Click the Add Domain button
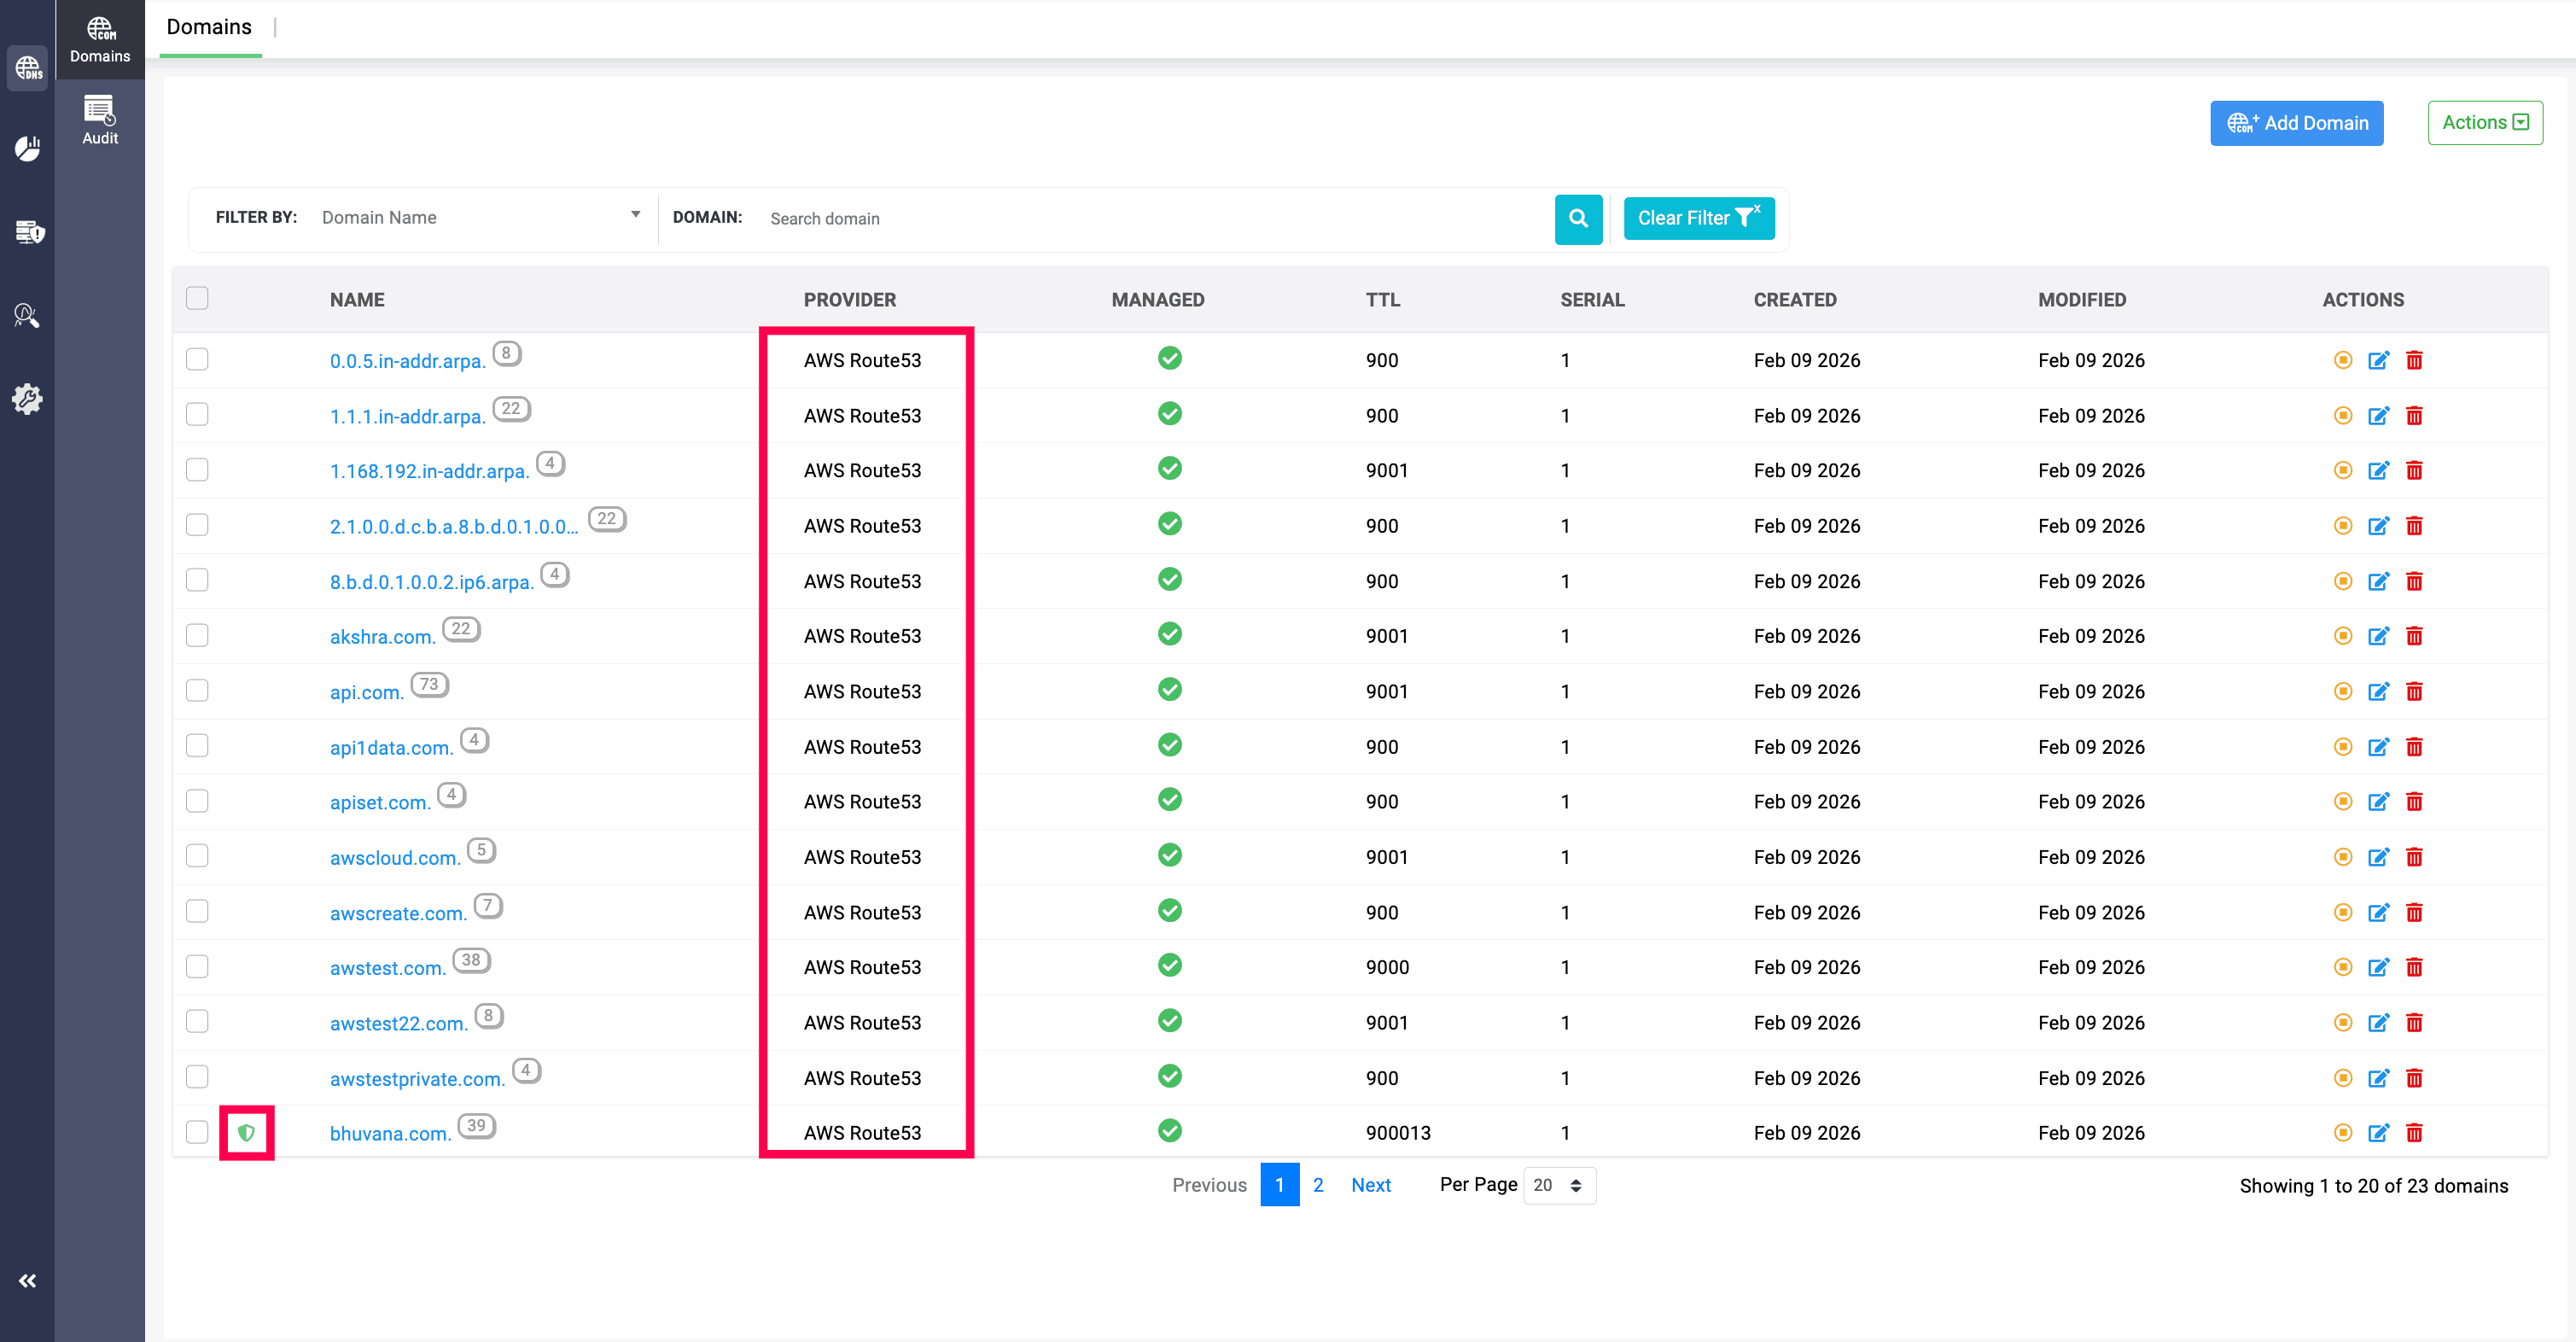The width and height of the screenshot is (2576, 1342). point(2297,122)
